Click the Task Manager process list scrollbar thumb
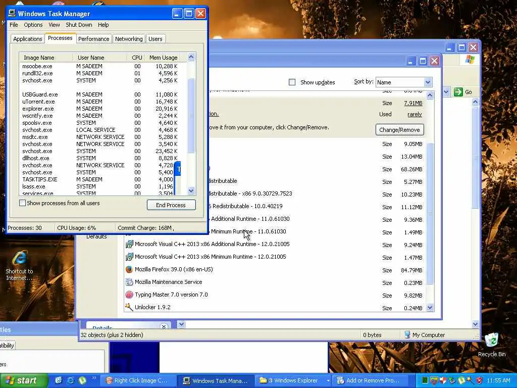This screenshot has height=388, width=517. 191,116
